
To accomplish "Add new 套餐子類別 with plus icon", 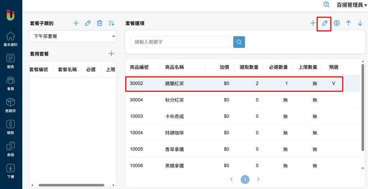I will [76, 23].
